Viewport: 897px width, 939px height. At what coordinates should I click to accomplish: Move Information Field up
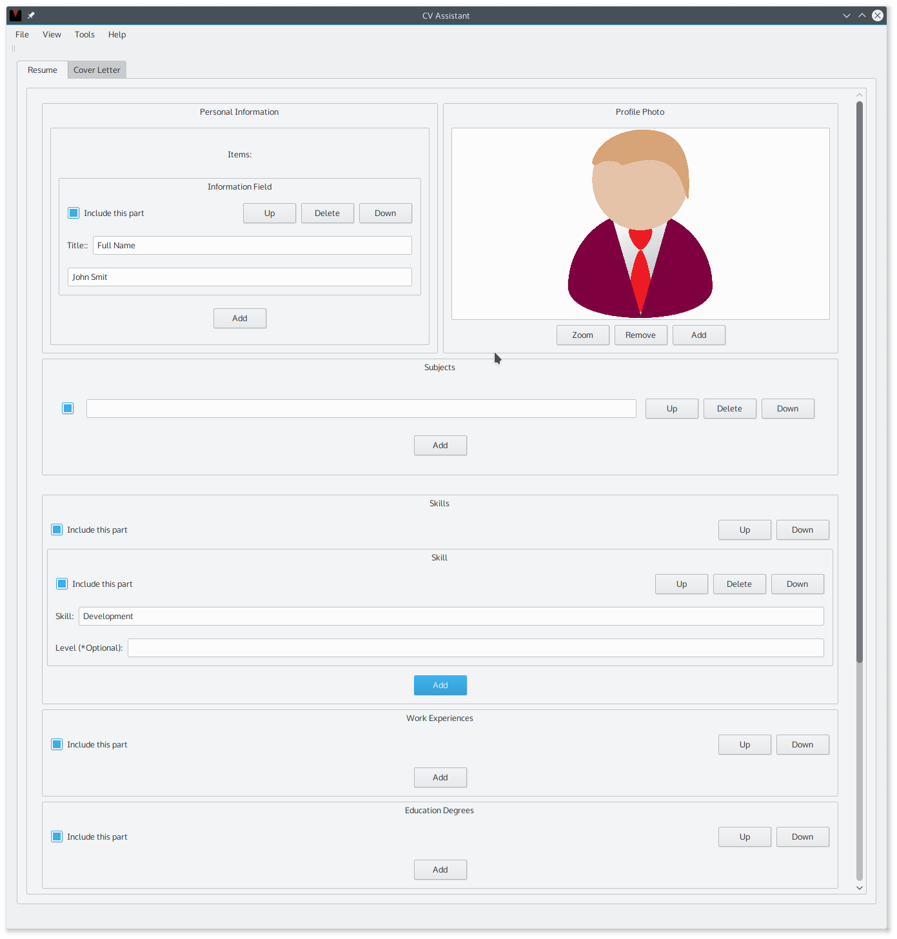click(x=270, y=213)
